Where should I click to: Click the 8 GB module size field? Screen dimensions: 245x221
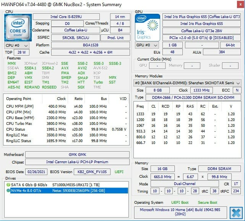[157, 90]
